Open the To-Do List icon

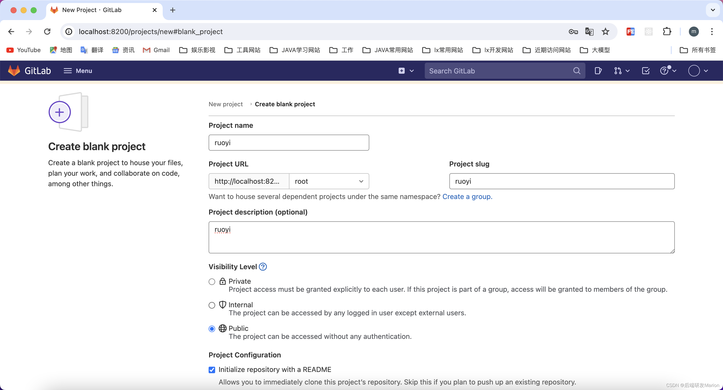coord(645,71)
